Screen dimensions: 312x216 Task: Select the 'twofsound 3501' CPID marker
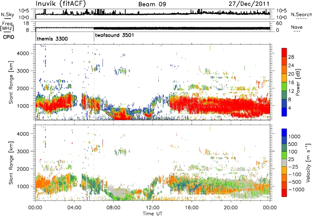coord(114,35)
